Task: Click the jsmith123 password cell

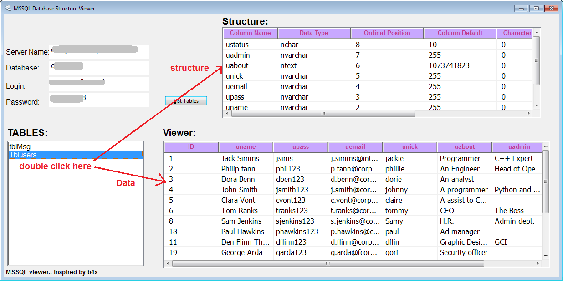Action: [301, 190]
